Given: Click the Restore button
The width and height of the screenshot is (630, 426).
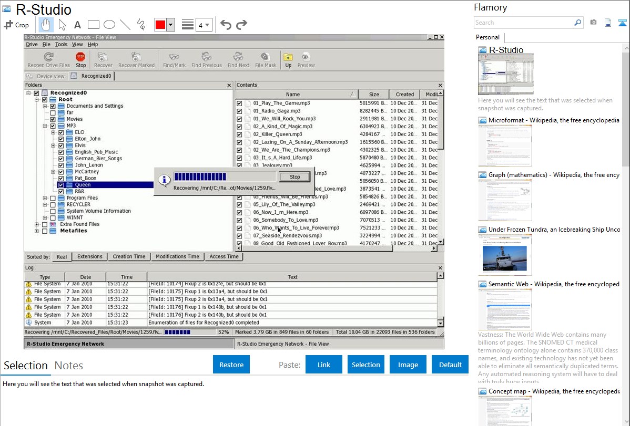Looking at the screenshot, I should pyautogui.click(x=231, y=365).
